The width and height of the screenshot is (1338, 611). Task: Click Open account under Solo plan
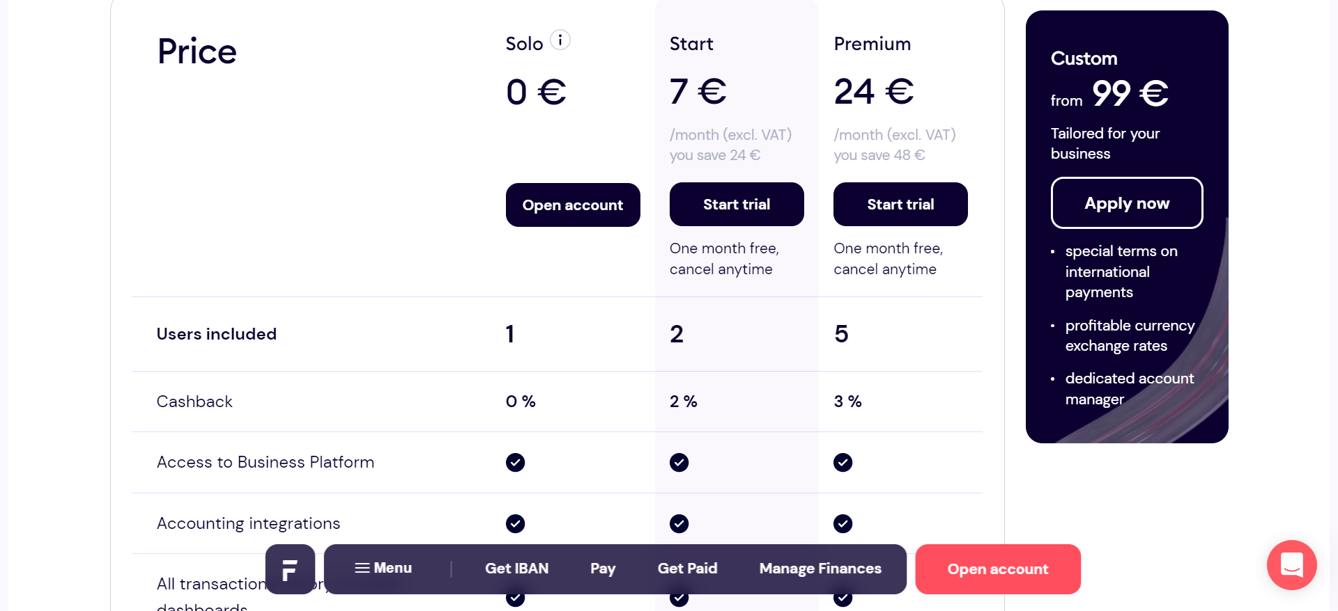[573, 205]
